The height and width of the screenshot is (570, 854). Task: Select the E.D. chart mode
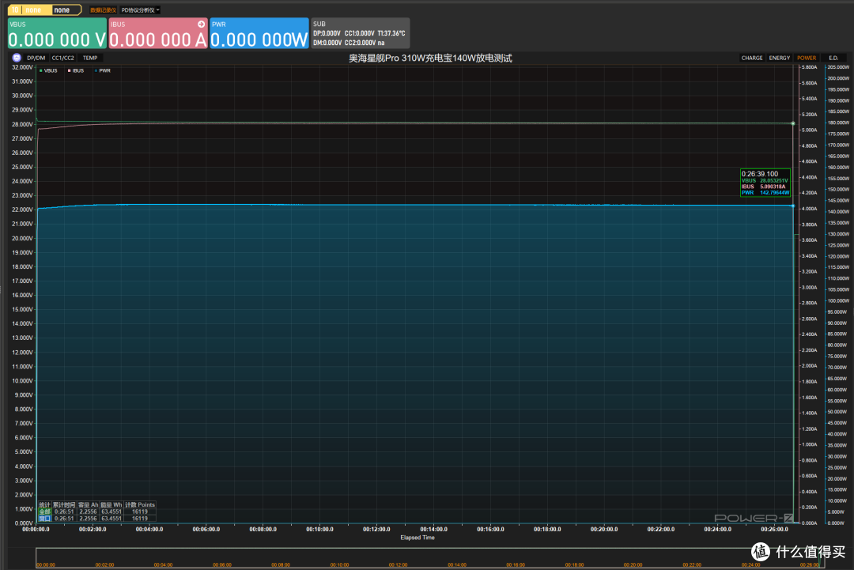pyautogui.click(x=833, y=58)
